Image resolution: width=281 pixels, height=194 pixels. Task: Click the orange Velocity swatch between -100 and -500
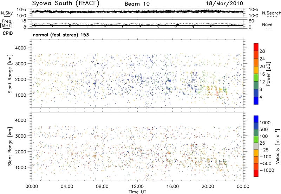point(256,160)
